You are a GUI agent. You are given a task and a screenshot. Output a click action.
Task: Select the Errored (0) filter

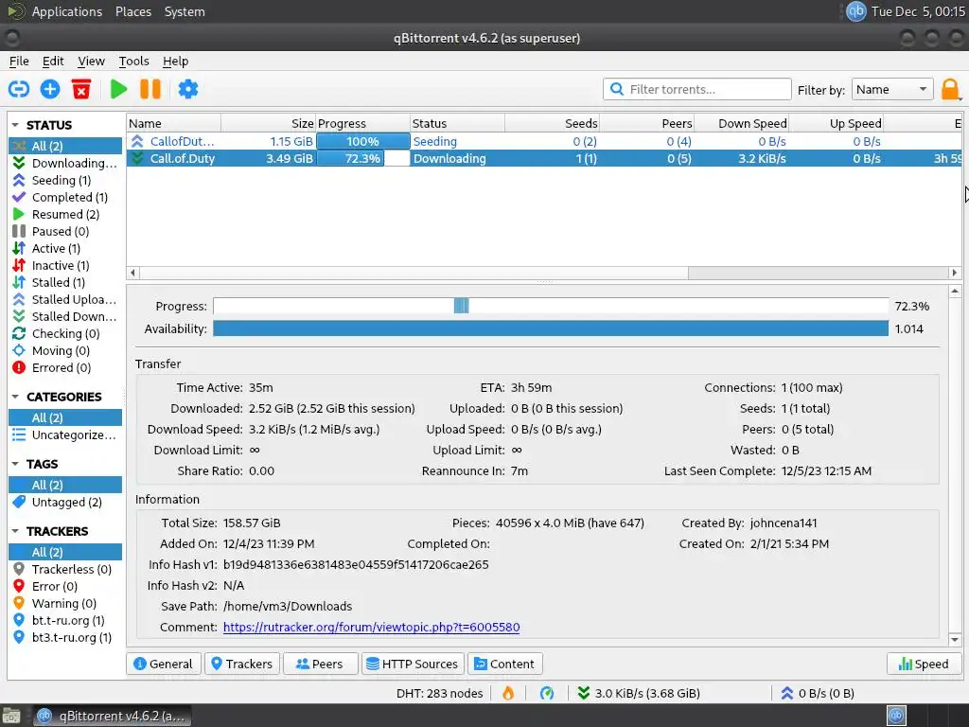tap(65, 367)
